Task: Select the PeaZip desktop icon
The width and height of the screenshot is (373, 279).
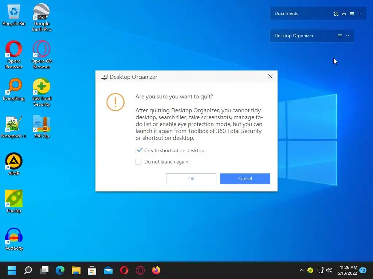Action: 14,201
